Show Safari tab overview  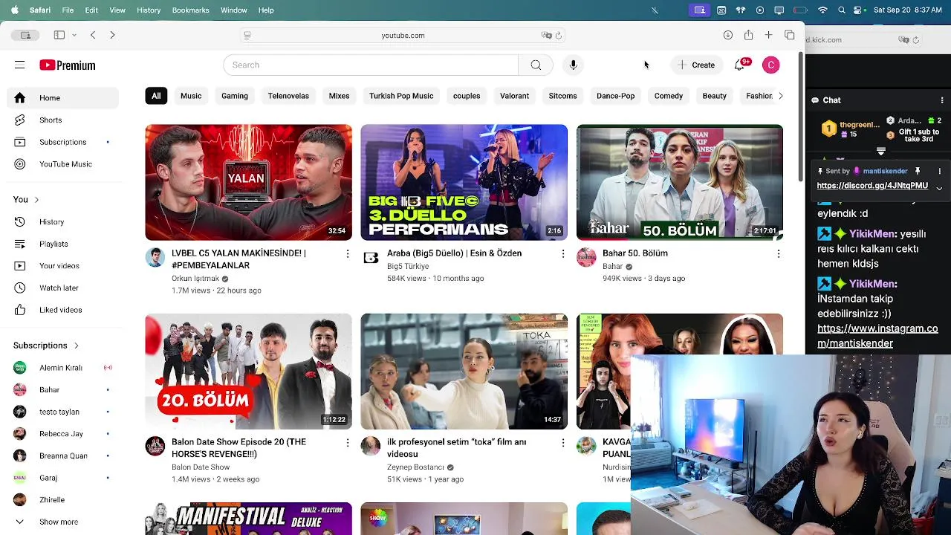(790, 35)
